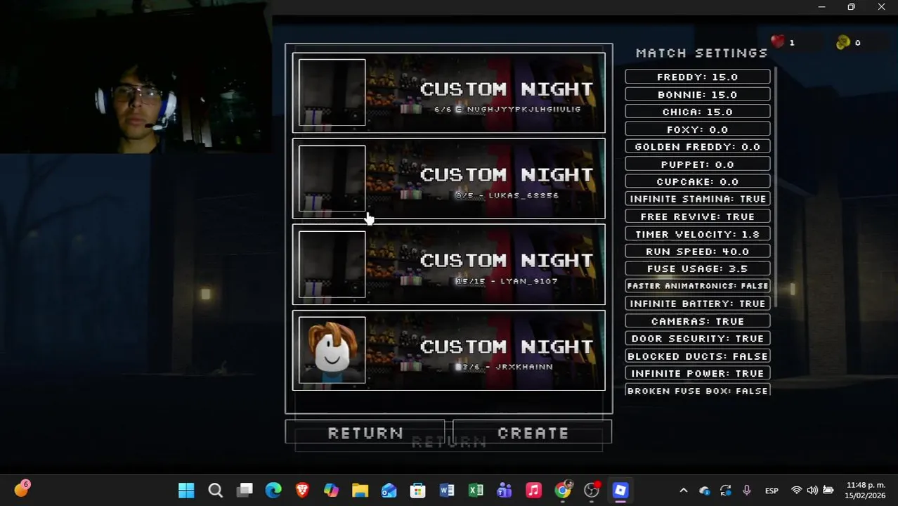This screenshot has width=898, height=506.
Task: Open the music app taskbar icon
Action: pos(533,491)
